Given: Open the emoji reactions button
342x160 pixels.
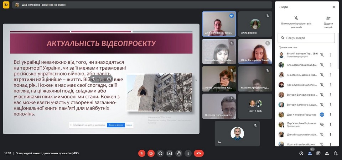Looking at the screenshot, I should (x=160, y=153).
